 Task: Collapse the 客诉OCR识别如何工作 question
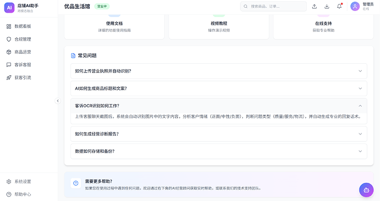(219, 106)
